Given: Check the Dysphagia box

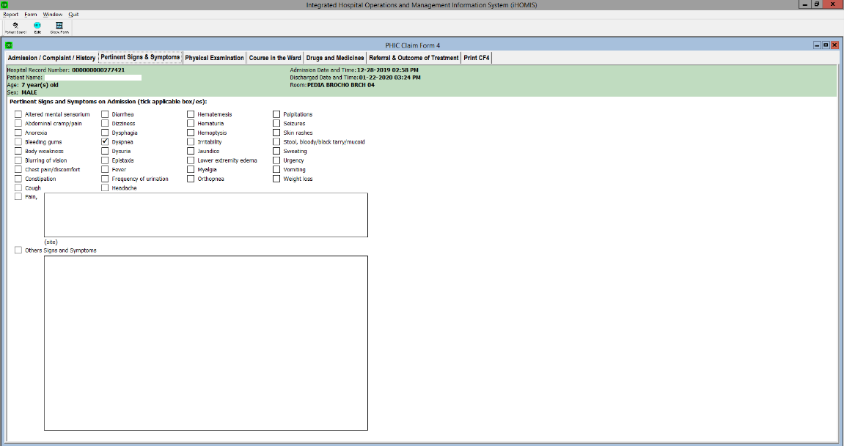Looking at the screenshot, I should 105,133.
